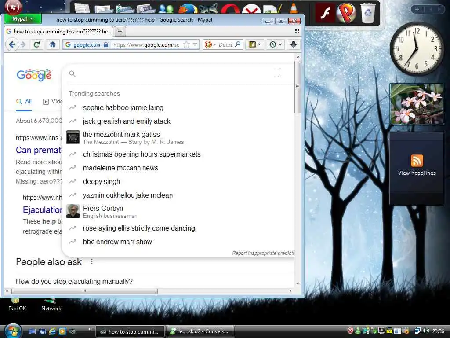
Task: Open the search engine selector dropdown
Action: click(x=210, y=44)
